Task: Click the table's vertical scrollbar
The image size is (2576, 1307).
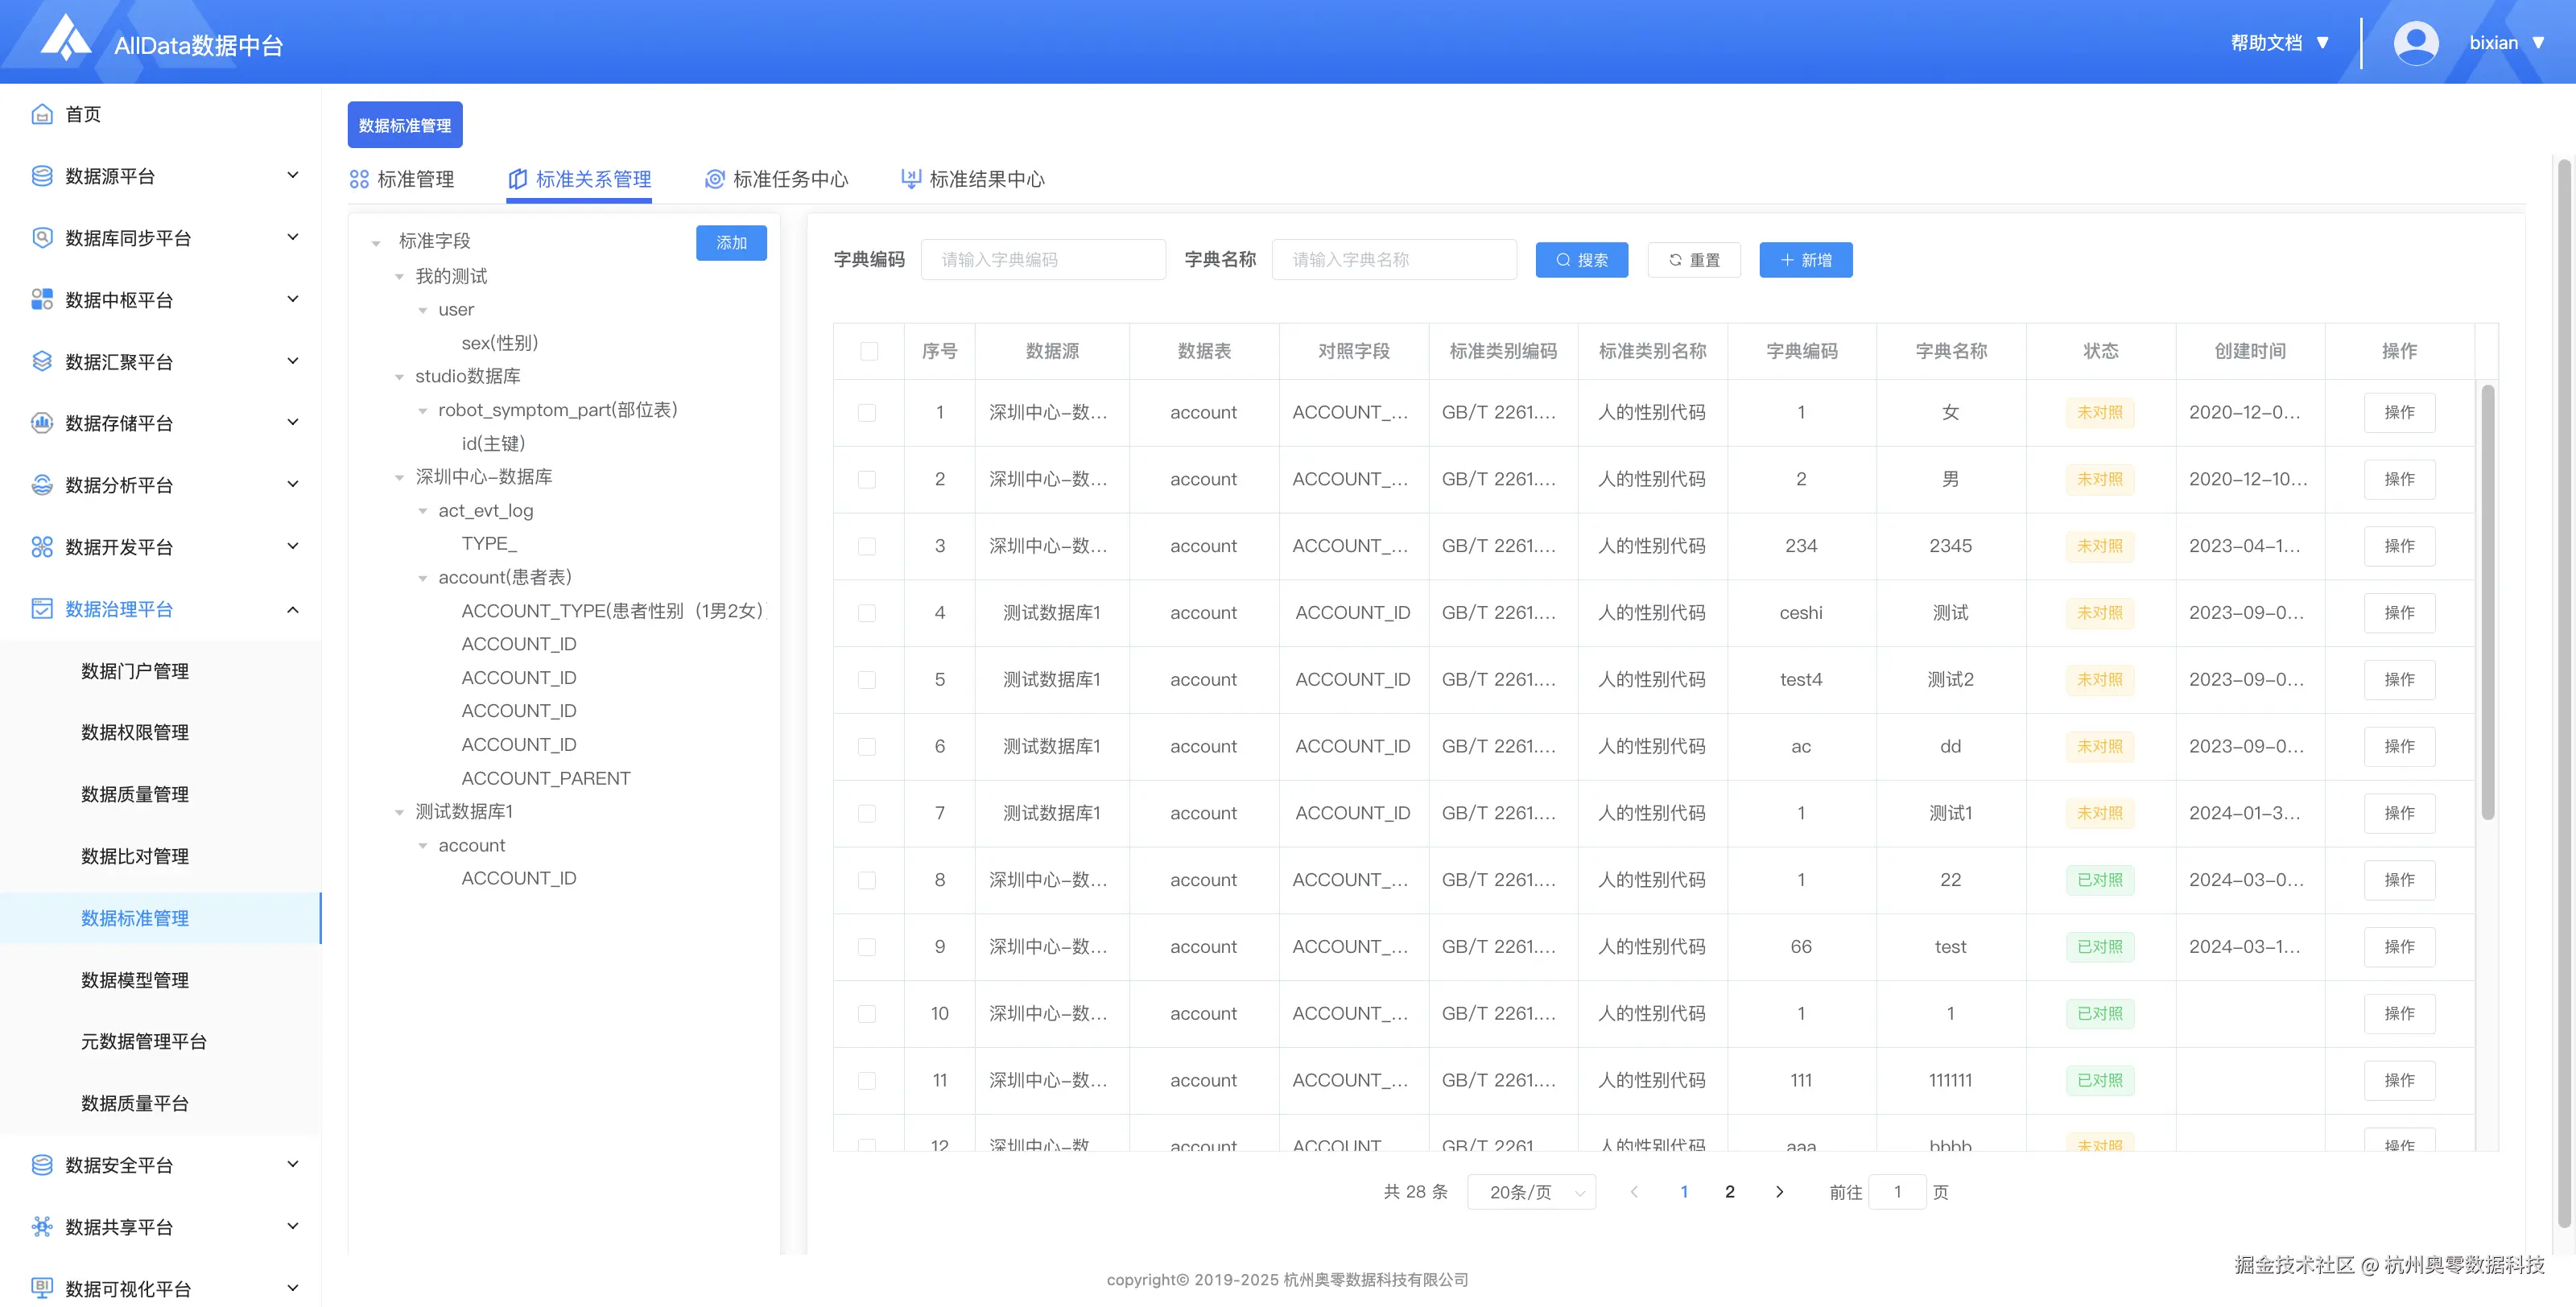Action: (2487, 600)
